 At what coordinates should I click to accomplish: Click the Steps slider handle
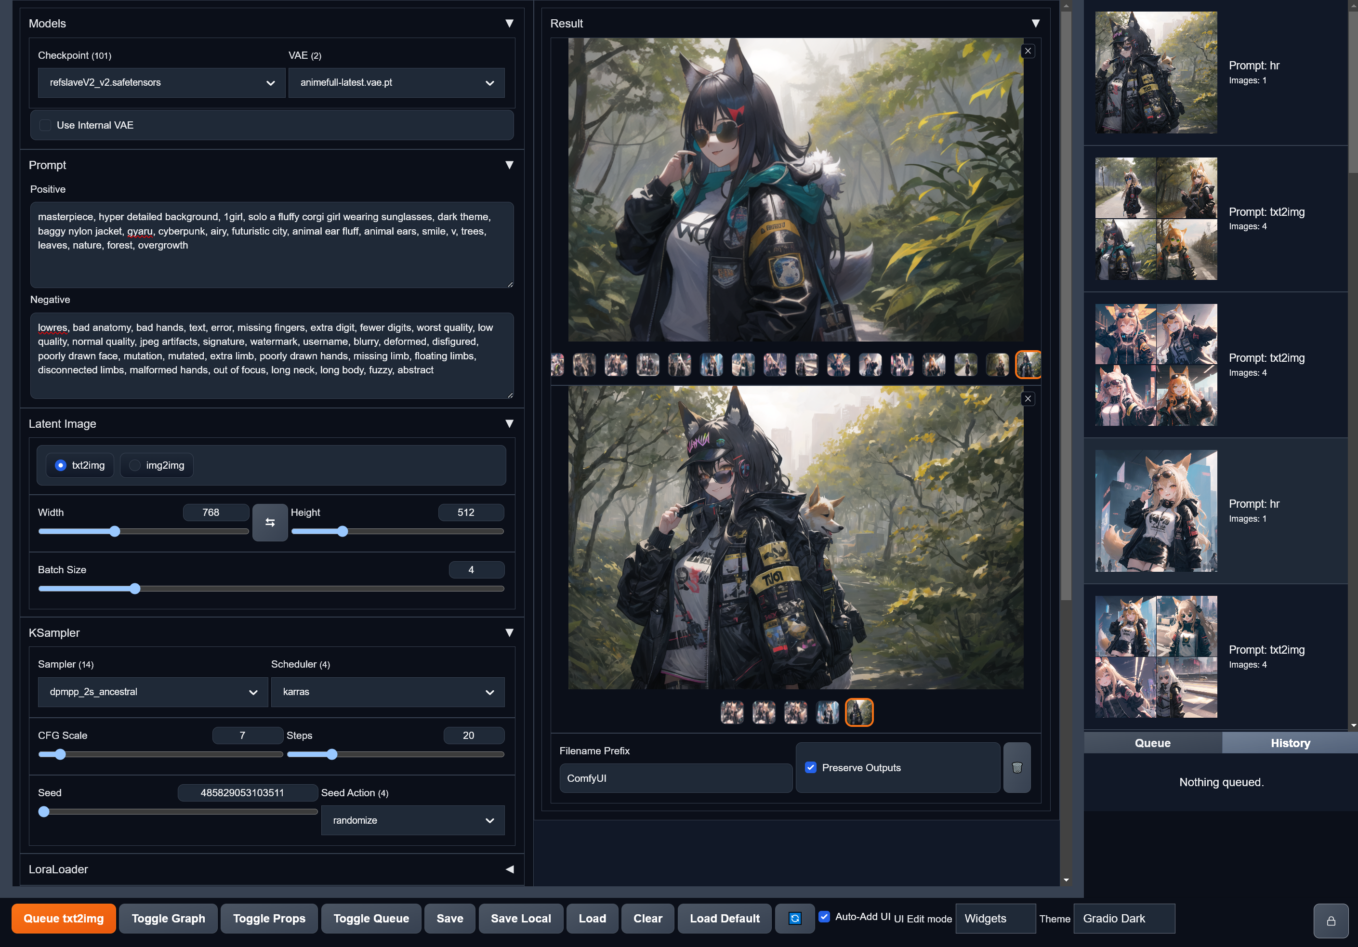(x=332, y=754)
